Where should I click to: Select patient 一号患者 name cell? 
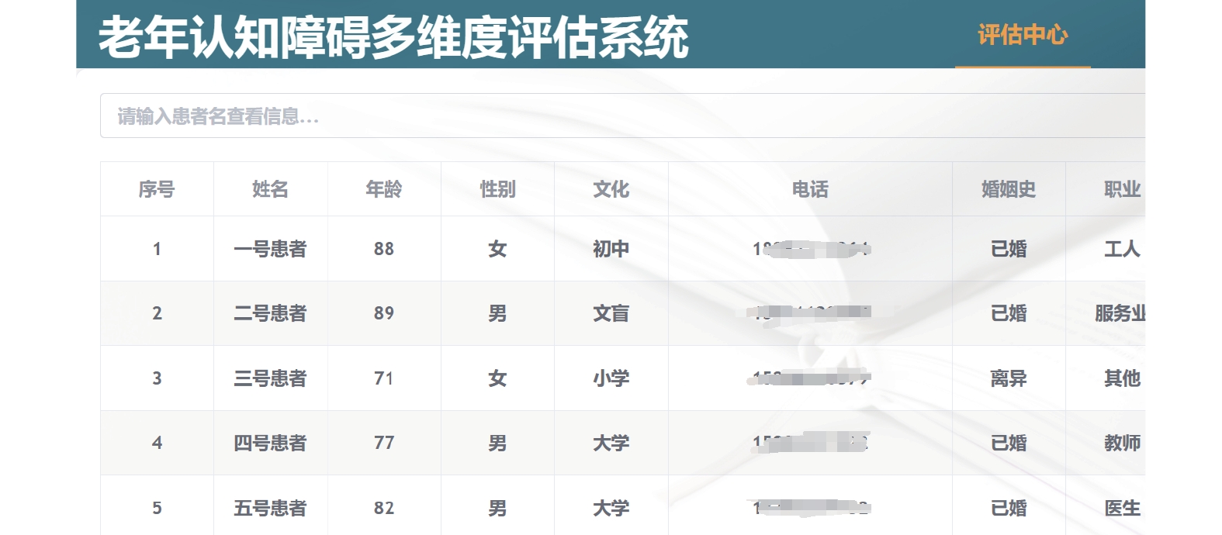click(270, 249)
